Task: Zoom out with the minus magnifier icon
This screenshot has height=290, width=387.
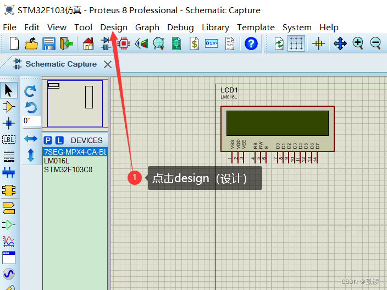Action: [375, 43]
